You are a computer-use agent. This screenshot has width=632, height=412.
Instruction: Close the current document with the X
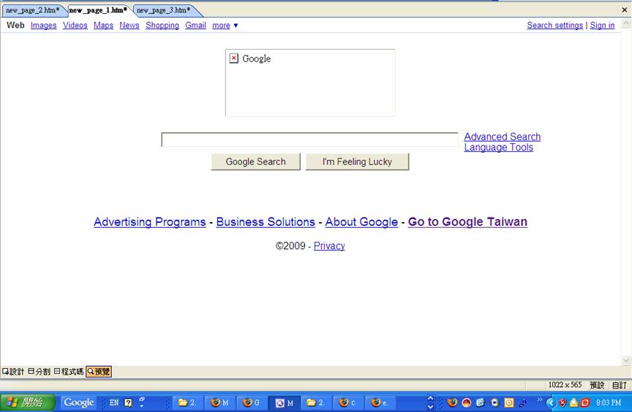625,9
